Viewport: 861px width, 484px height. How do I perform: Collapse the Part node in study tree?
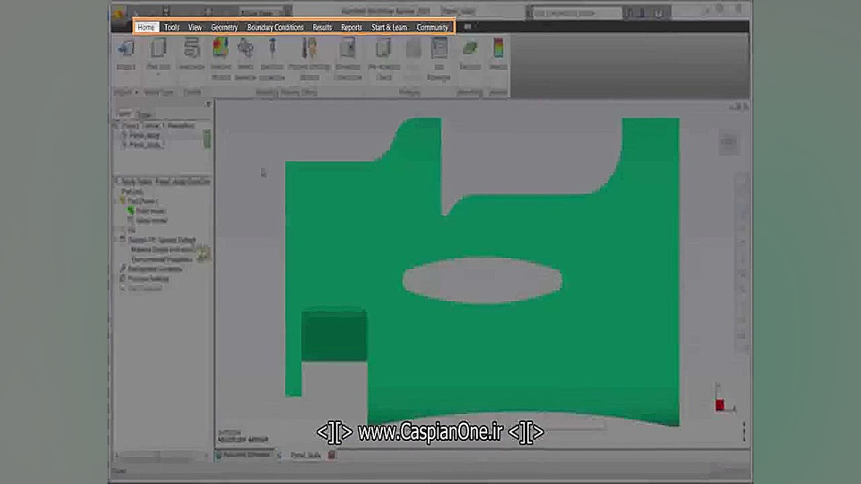(117, 202)
